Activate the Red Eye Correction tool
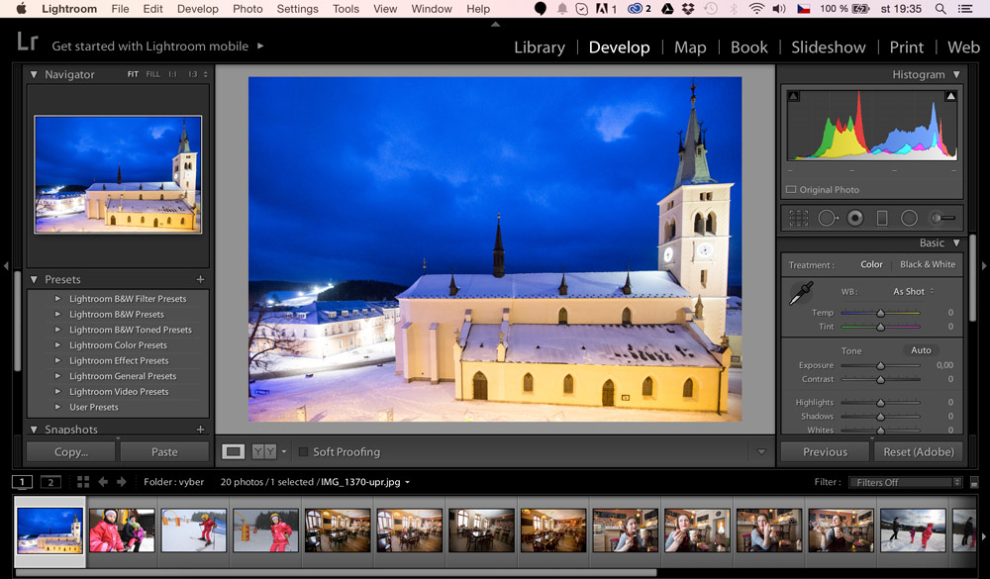990x579 pixels. [x=854, y=218]
